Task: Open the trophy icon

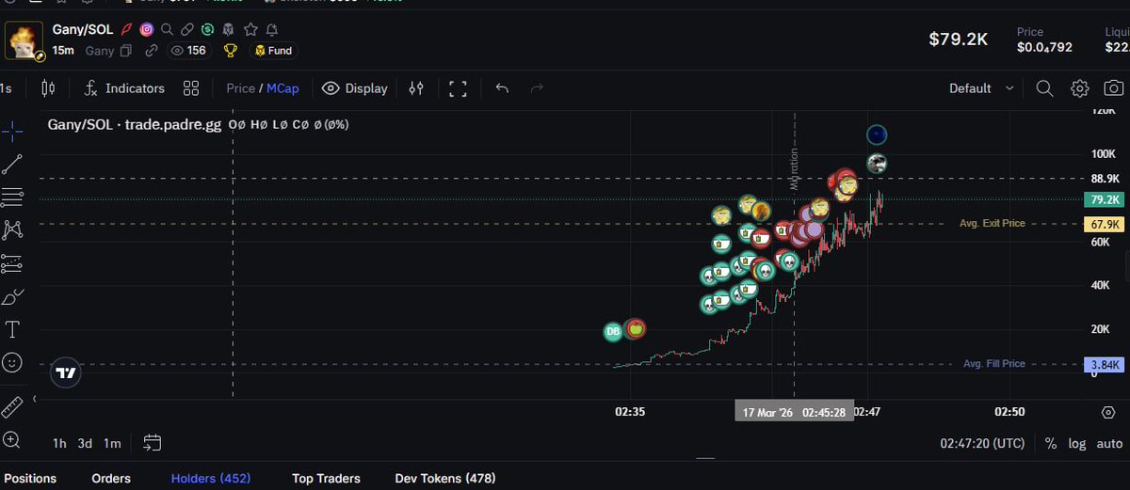Action: point(230,51)
